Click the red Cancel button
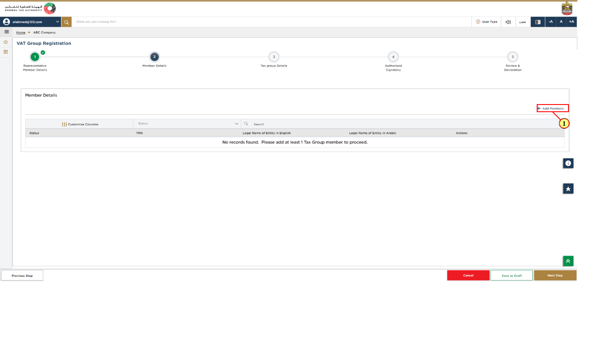Image resolution: width=599 pixels, height=339 pixels. coord(468,276)
